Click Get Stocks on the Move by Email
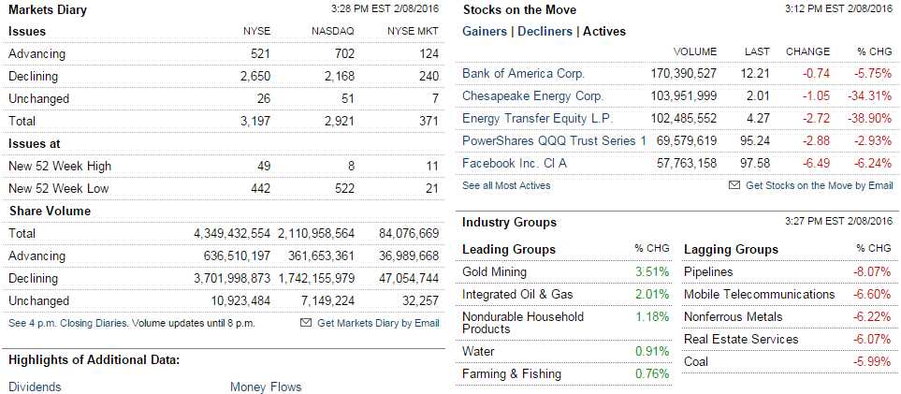Screen dimensions: 901x394 [819, 185]
